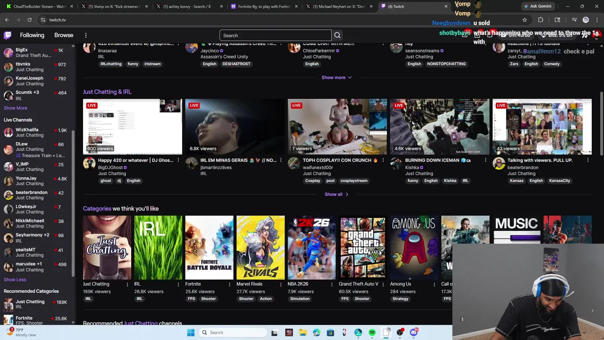
Task: Click the Windows taskbar search box
Action: point(232,332)
